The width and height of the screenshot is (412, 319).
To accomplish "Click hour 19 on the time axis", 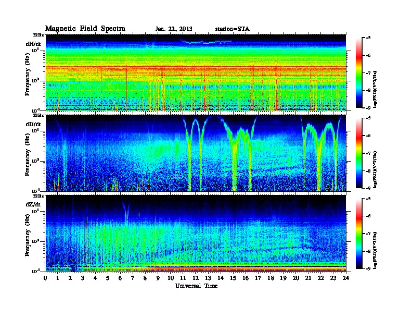I will coord(283,278).
